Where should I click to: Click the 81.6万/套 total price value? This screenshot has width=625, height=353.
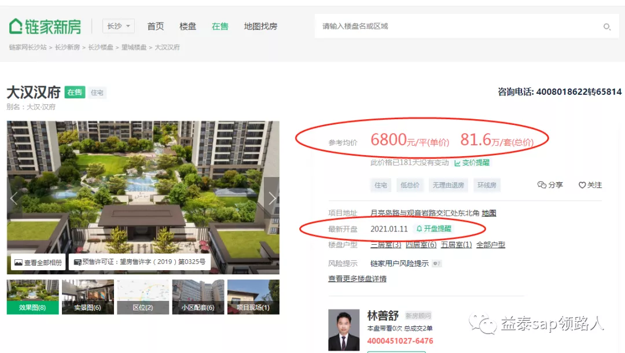click(497, 140)
